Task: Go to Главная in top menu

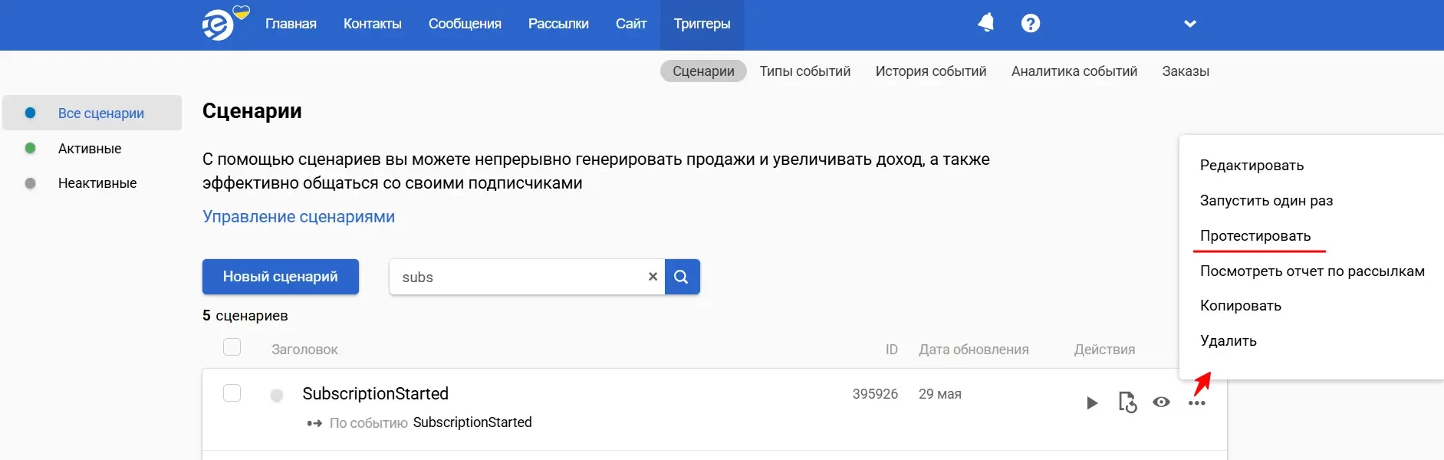Action: 291,24
